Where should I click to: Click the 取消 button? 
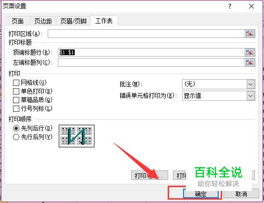pyautogui.click(x=241, y=194)
